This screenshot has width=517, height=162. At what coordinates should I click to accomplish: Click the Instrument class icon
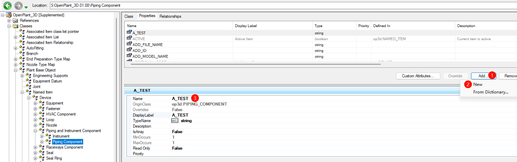pyautogui.click(x=49, y=136)
